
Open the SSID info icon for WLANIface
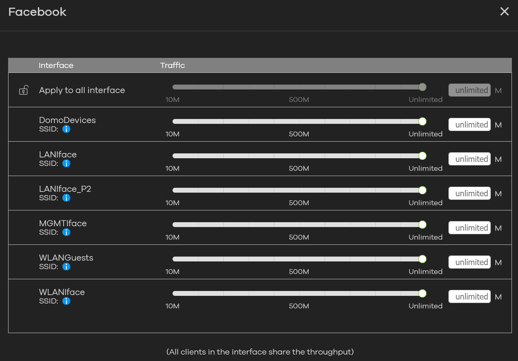tap(66, 301)
